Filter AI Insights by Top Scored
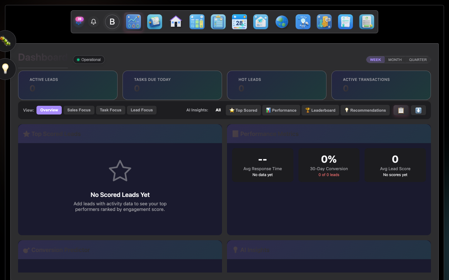The image size is (449, 280). point(243,110)
